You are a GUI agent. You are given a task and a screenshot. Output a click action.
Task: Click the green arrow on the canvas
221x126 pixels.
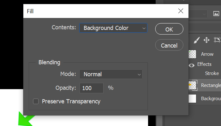point(25,119)
